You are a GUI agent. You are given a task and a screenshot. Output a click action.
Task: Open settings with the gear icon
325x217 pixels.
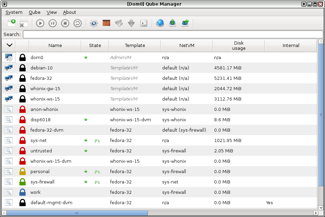[x=94, y=23]
